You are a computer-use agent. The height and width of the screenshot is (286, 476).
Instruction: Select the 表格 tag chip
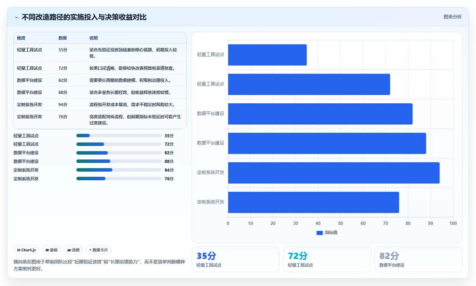click(51, 250)
